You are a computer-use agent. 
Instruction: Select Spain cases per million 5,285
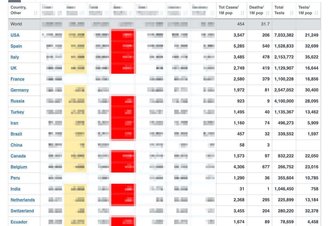(239, 46)
